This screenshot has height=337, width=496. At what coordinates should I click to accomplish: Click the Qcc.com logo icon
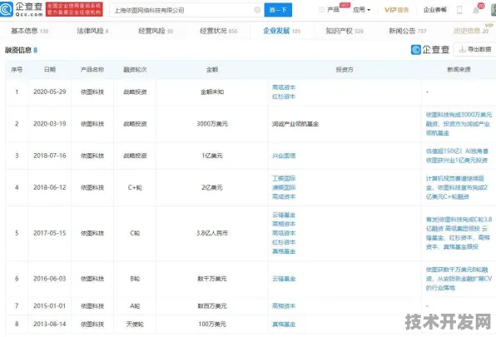[7, 9]
